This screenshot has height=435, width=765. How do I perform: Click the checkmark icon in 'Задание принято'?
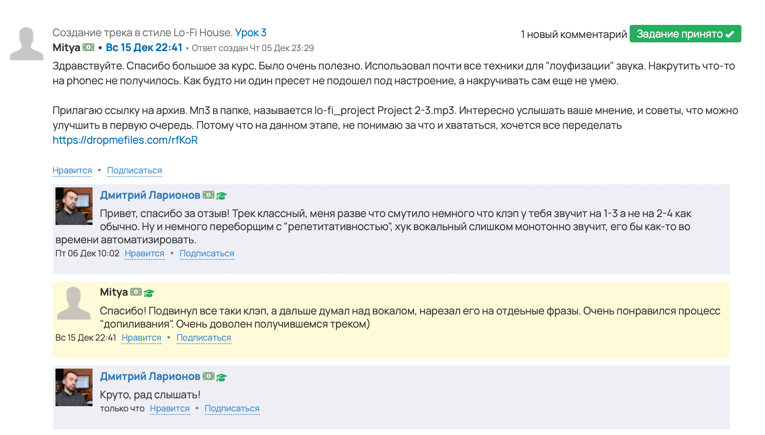(x=730, y=34)
